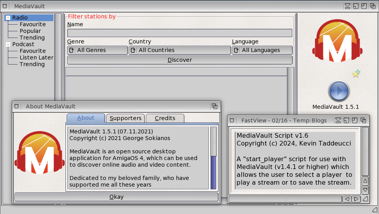Click FastView scroll right arrow
Screen dimensions: 379x214
(356, 199)
